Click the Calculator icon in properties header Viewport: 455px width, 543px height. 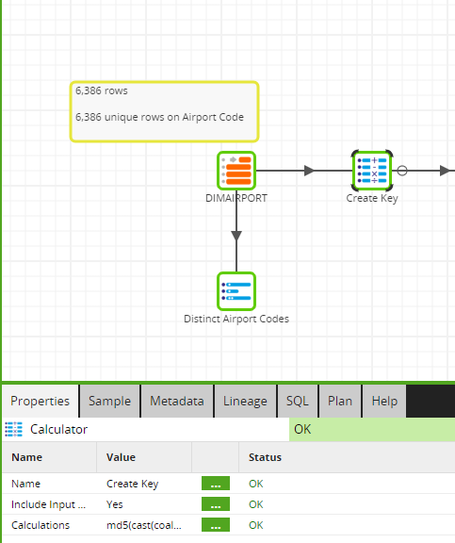[x=13, y=430]
